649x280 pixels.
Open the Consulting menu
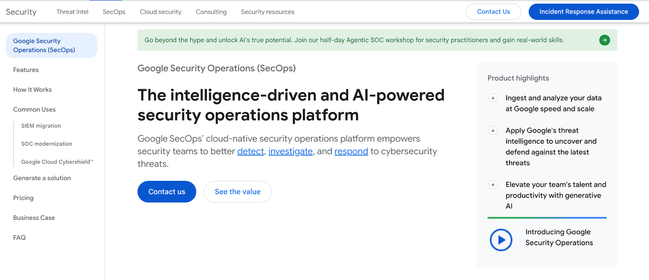pyautogui.click(x=211, y=12)
